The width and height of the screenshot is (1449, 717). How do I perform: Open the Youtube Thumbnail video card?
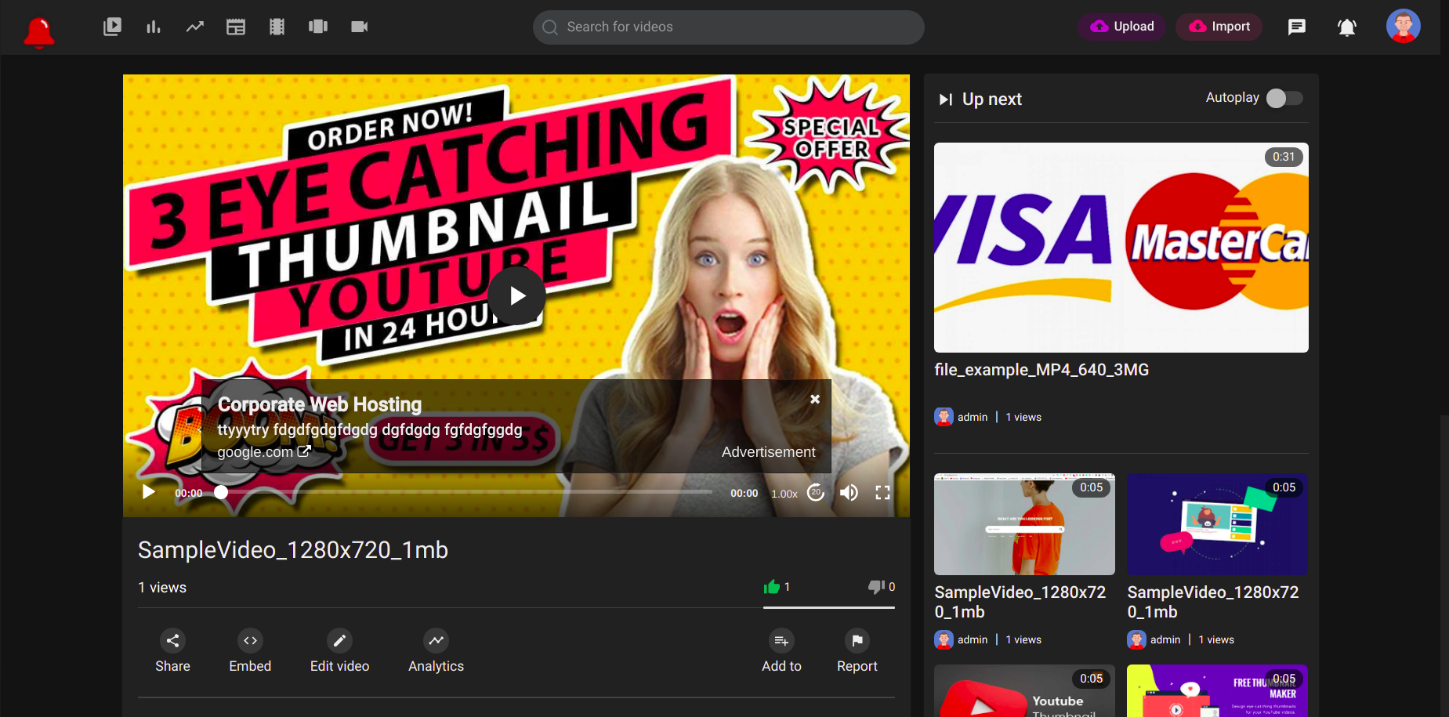tap(1024, 691)
